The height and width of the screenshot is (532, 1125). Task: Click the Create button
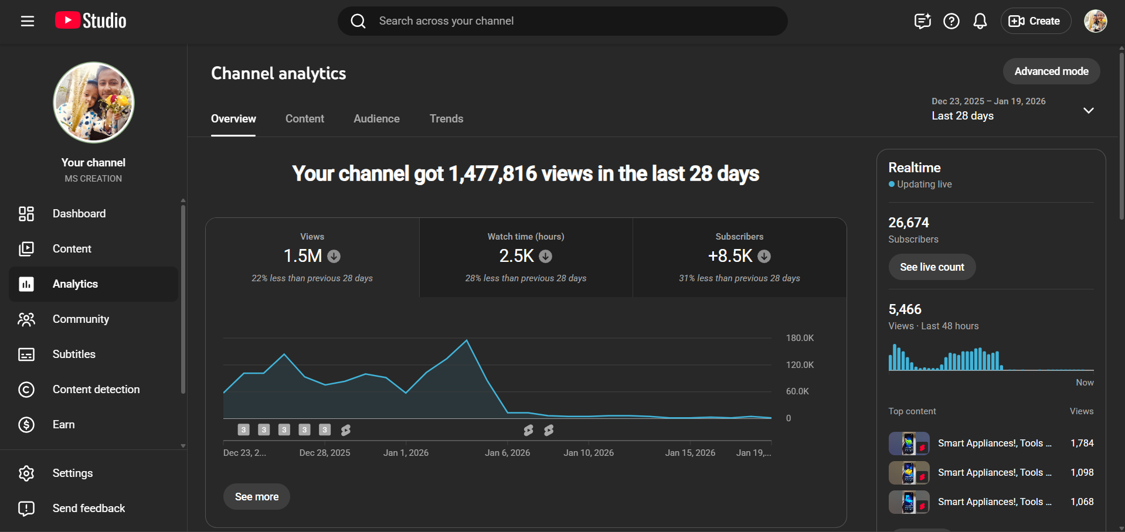(x=1035, y=21)
